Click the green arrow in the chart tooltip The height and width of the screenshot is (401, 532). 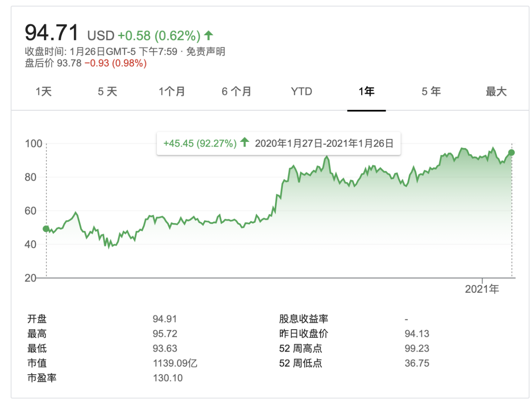(244, 143)
